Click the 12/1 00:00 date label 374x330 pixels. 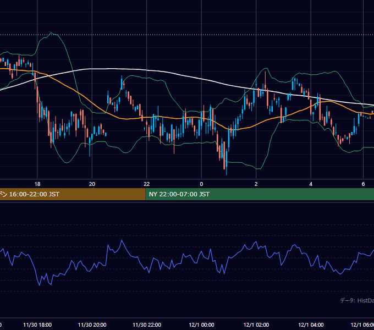pyautogui.click(x=201, y=325)
